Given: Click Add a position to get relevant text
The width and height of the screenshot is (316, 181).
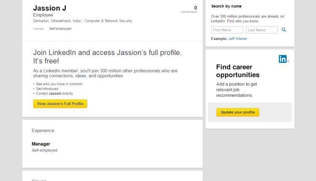Looking at the screenshot, I should (x=237, y=90).
